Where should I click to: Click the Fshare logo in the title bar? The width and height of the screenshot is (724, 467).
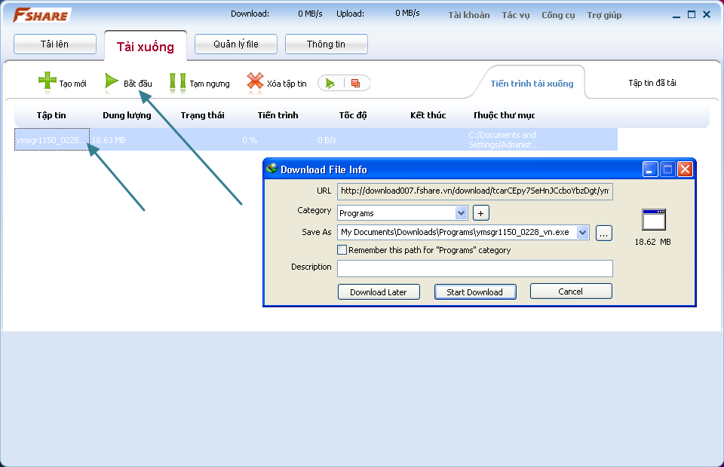click(41, 13)
